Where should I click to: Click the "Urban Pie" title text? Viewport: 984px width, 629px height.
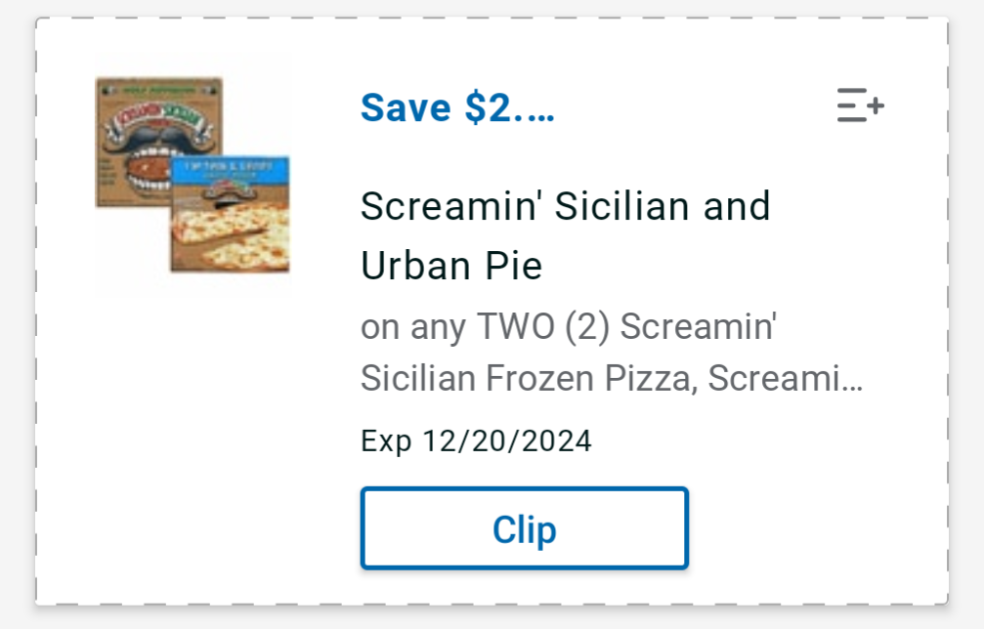451,266
